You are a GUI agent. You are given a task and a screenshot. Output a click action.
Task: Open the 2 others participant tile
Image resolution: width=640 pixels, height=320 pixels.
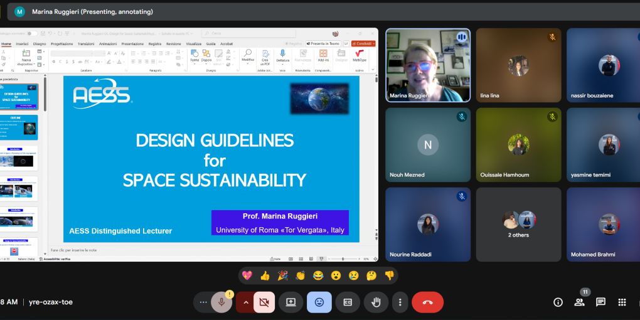coord(518,225)
